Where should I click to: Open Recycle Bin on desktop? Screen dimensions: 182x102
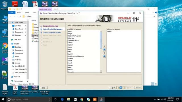[x=5, y=5]
